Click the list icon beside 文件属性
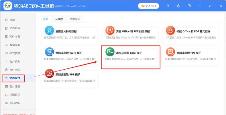The image size is (226, 115). pyautogui.click(x=6, y=78)
